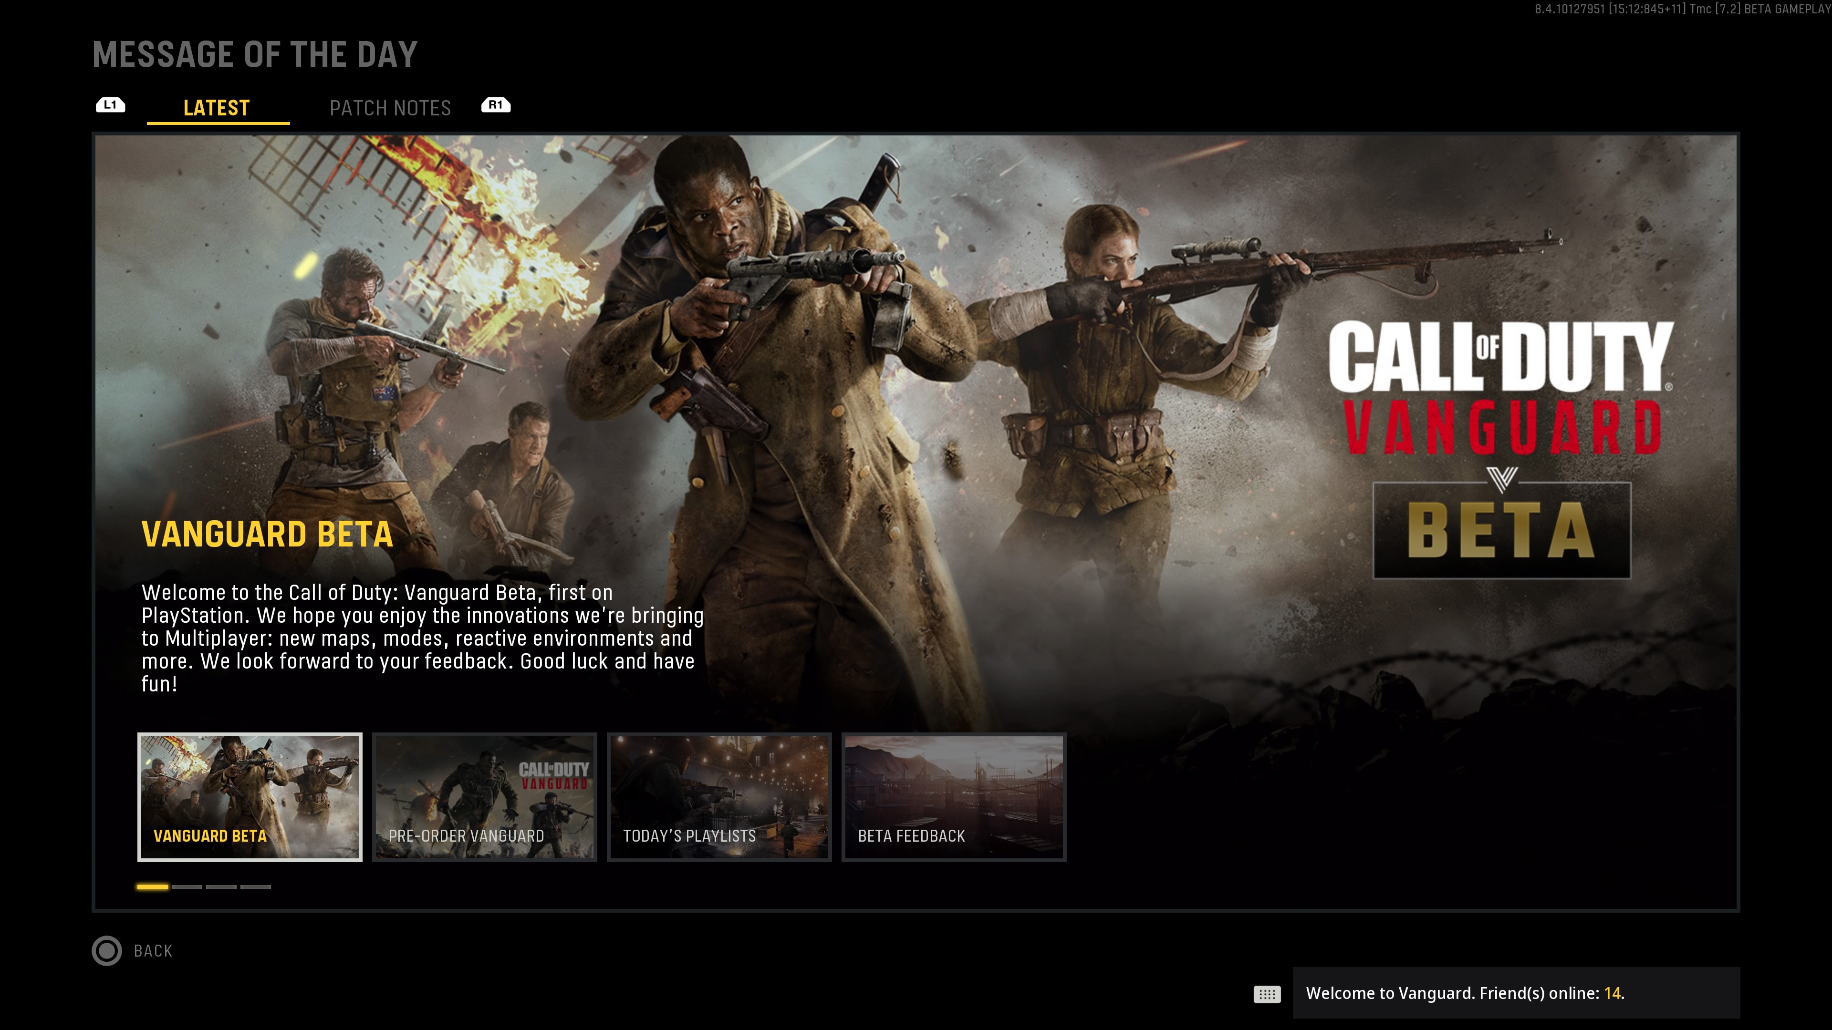Open the Beta Feedback thumbnail
Screen dimensions: 1832x1030
pos(954,796)
